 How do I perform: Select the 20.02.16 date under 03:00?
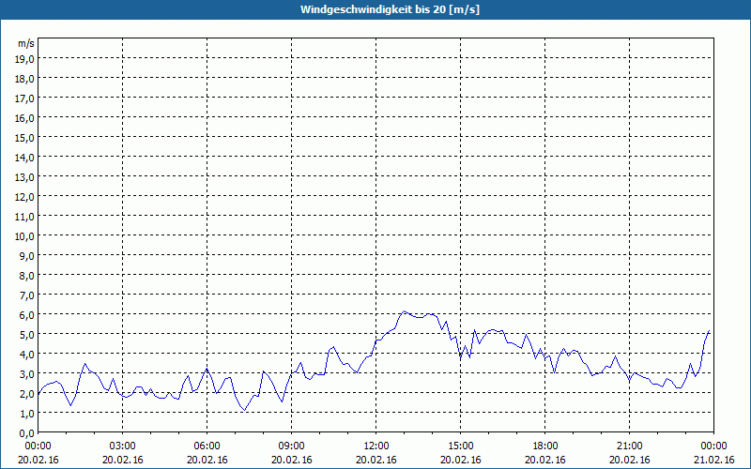pyautogui.click(x=123, y=460)
